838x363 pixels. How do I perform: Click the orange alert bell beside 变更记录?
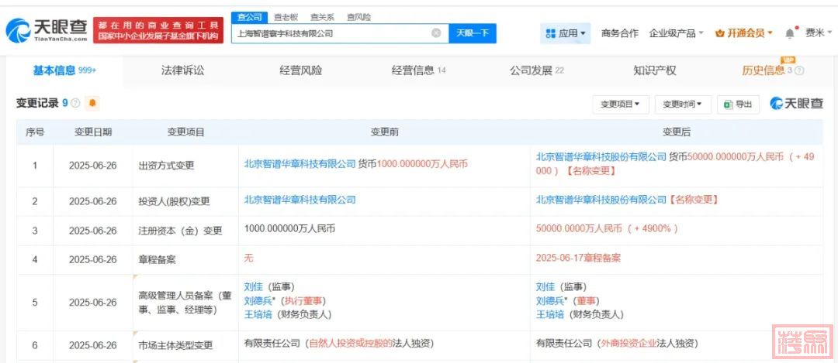92,103
